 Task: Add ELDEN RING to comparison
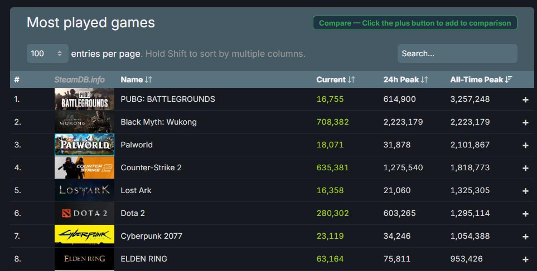tap(525, 259)
